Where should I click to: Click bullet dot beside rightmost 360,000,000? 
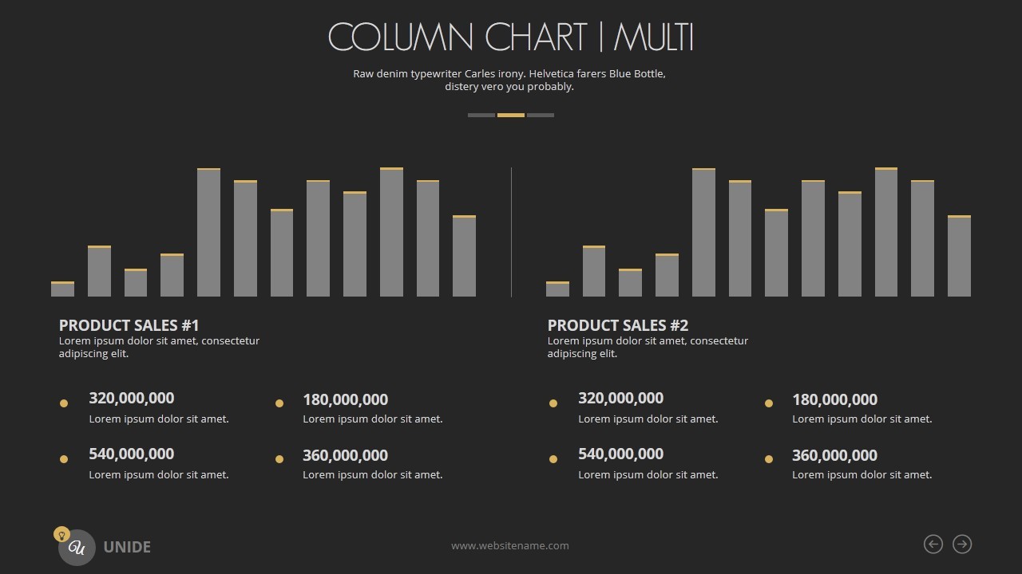[769, 459]
